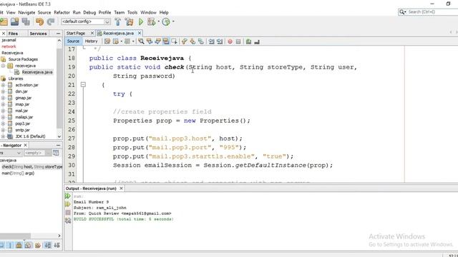Toggle Highlight Search in the editor toolbar

[166, 41]
